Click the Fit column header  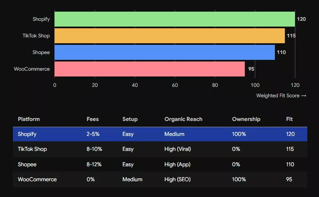289,119
